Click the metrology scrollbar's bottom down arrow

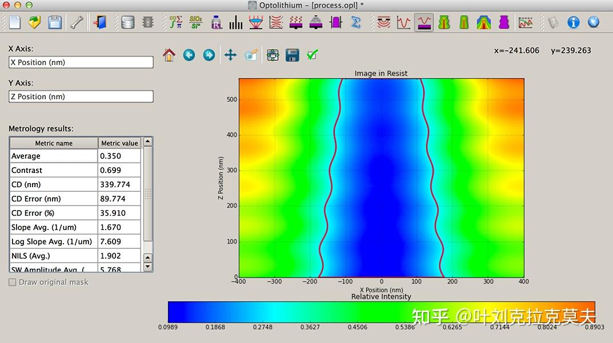pos(148,267)
